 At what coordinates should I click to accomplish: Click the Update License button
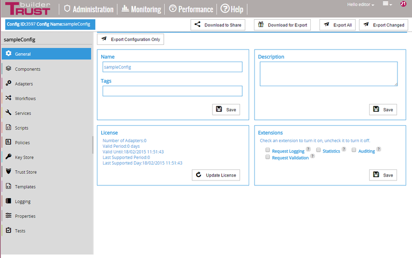pos(216,175)
